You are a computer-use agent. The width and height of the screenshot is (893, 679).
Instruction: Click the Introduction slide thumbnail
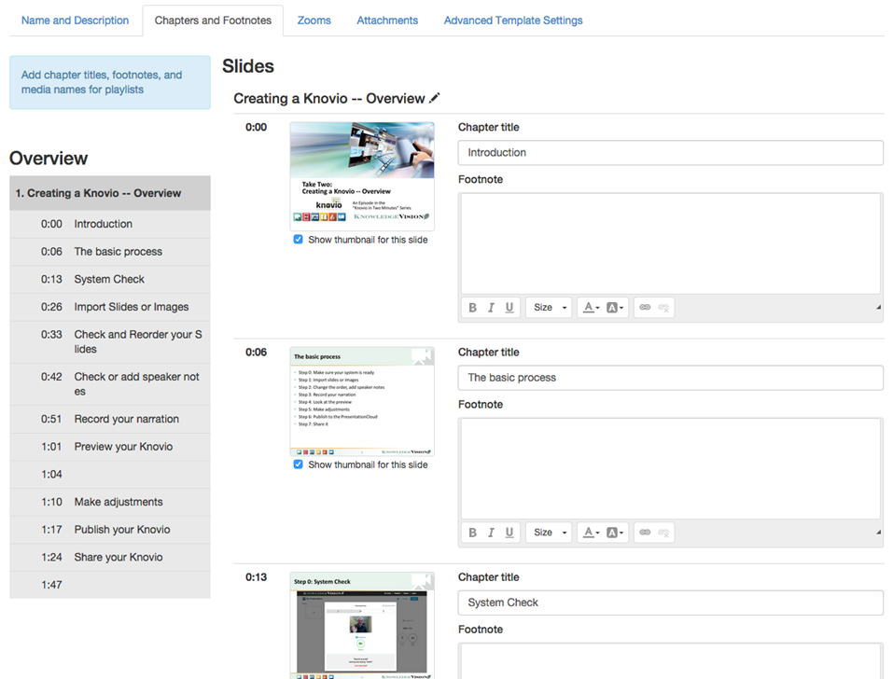click(x=362, y=176)
